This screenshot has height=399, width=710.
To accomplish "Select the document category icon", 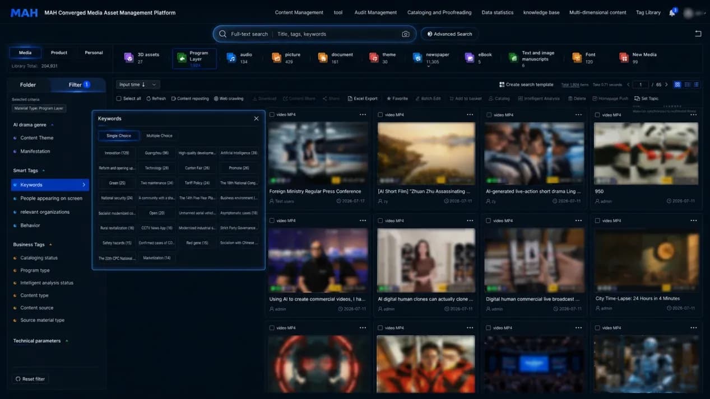I will [x=322, y=57].
